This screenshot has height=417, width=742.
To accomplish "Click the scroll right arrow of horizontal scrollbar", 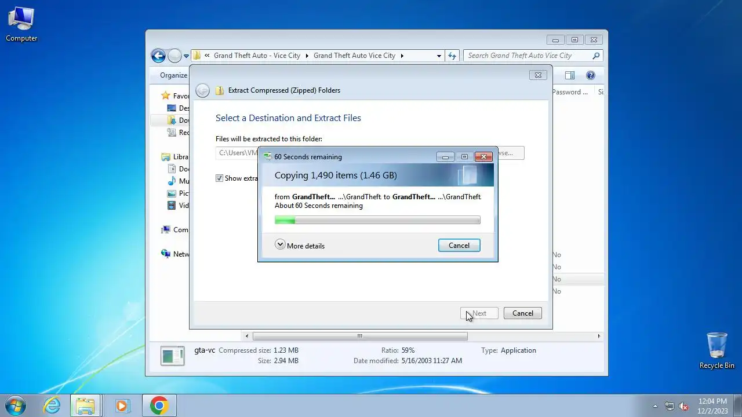I will [x=599, y=336].
